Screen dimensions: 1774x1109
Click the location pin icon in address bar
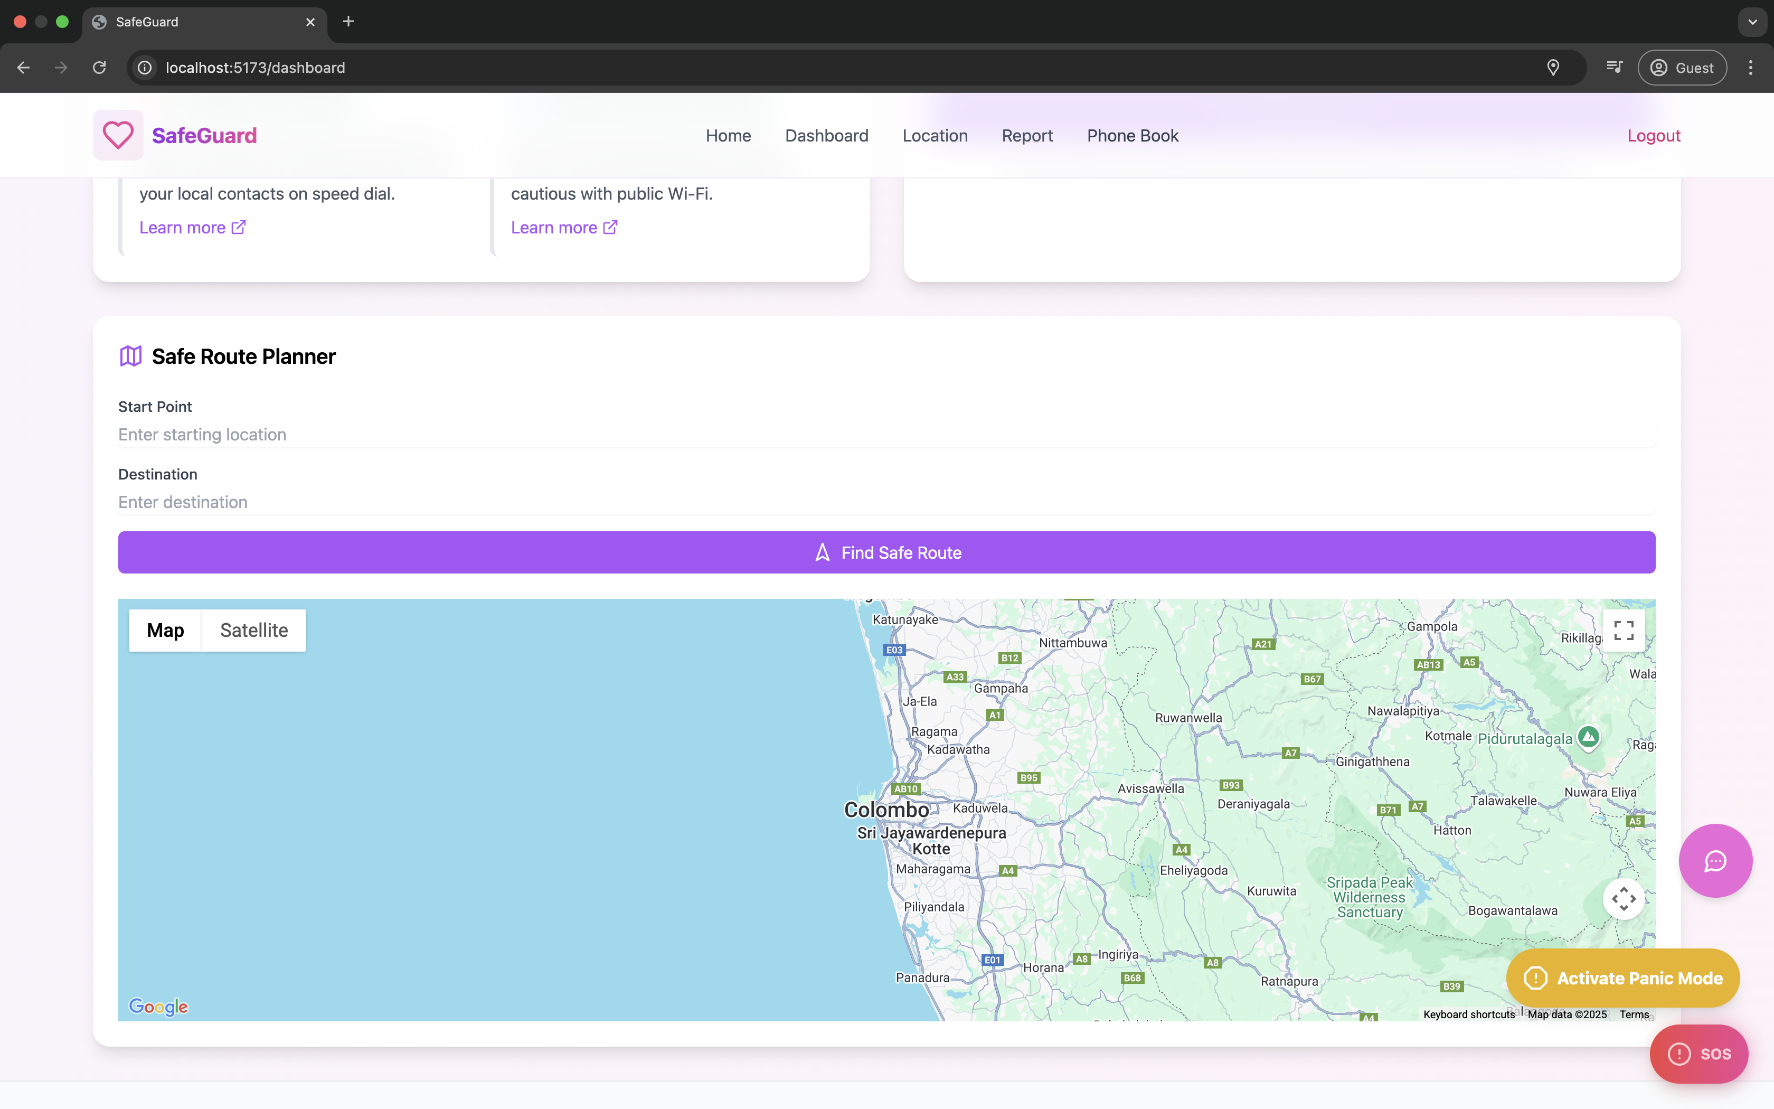[1553, 68]
